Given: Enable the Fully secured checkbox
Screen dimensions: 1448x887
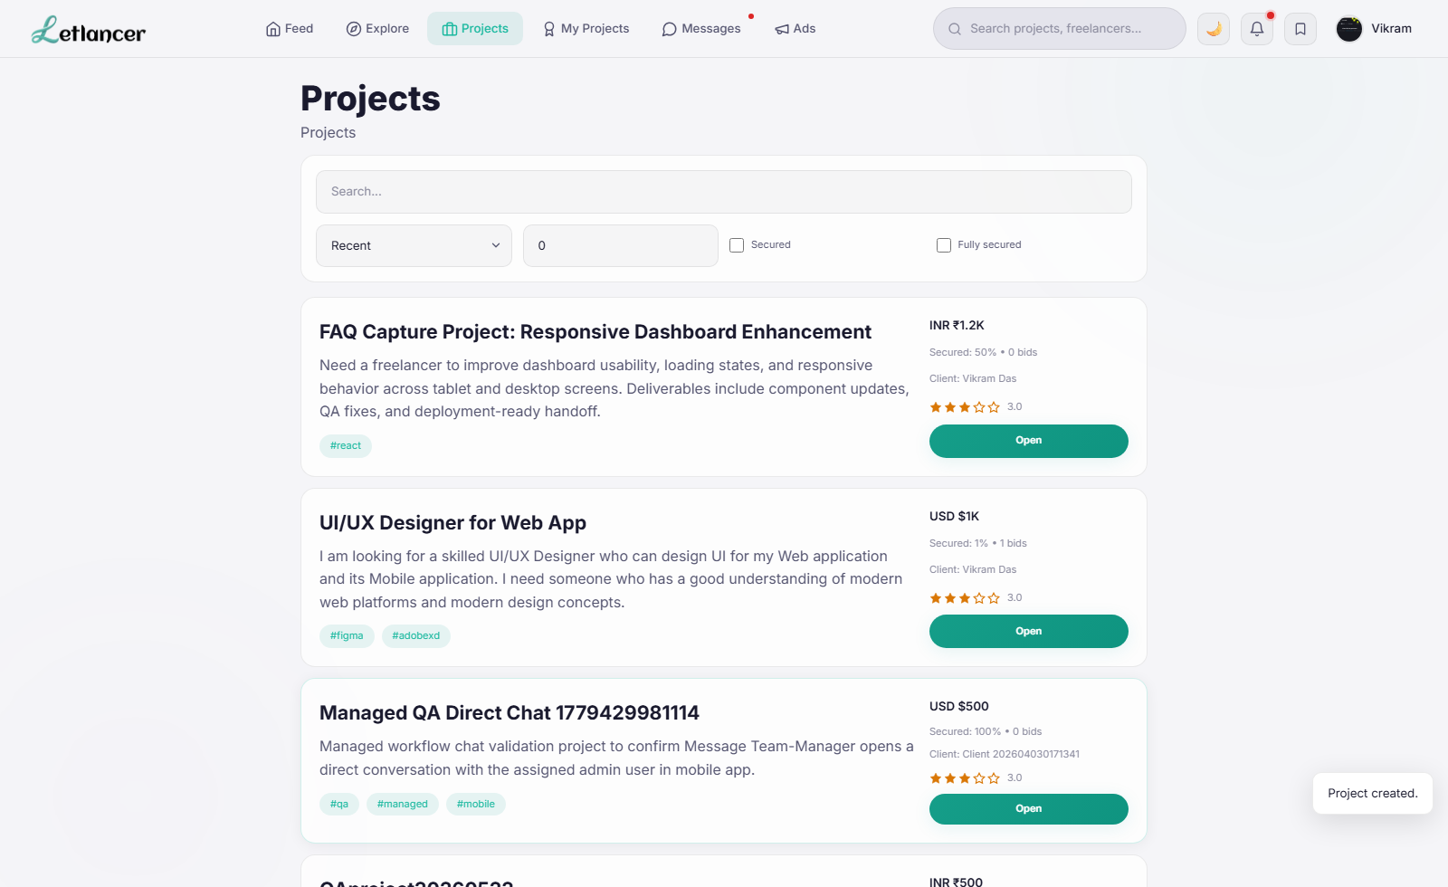Looking at the screenshot, I should [x=944, y=245].
